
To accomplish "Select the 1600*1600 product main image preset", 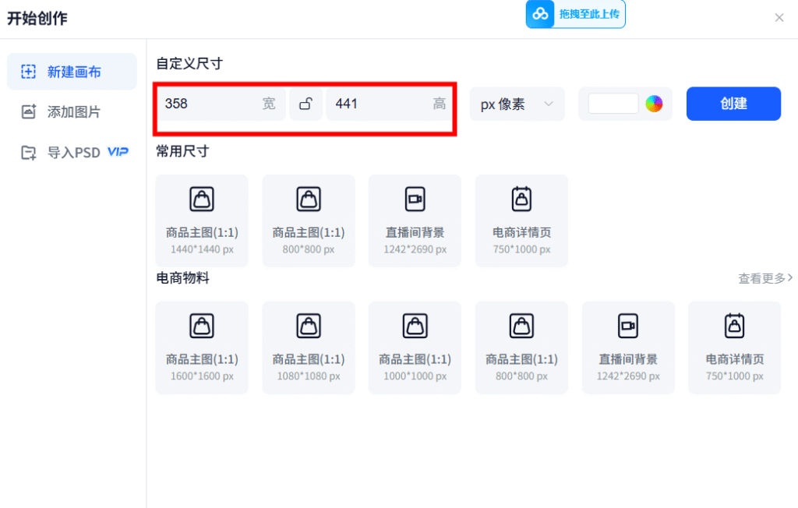I will (202, 347).
